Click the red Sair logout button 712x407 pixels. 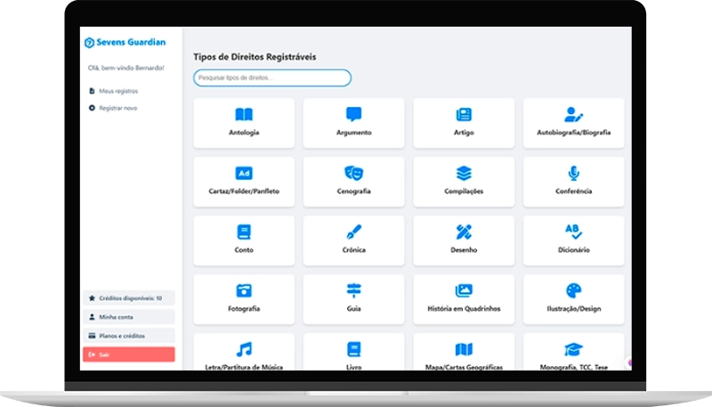coord(128,354)
